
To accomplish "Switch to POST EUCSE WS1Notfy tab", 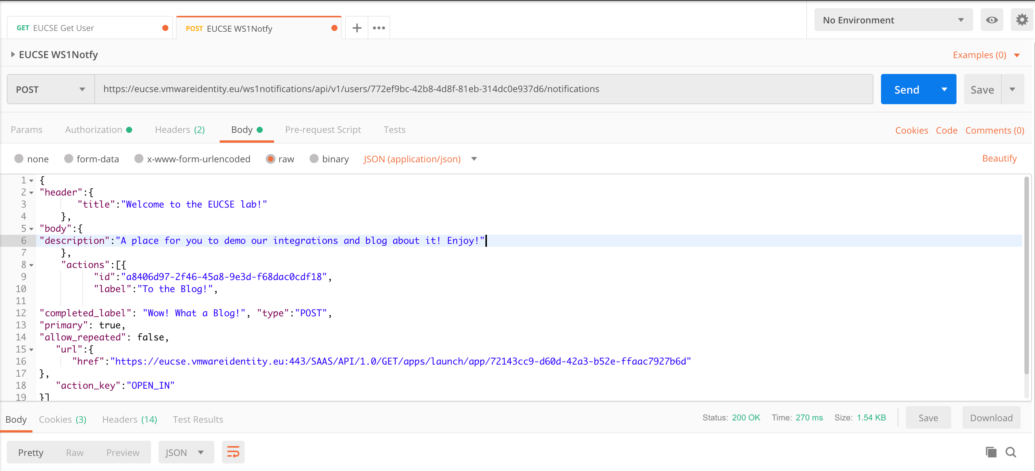I will 259,28.
